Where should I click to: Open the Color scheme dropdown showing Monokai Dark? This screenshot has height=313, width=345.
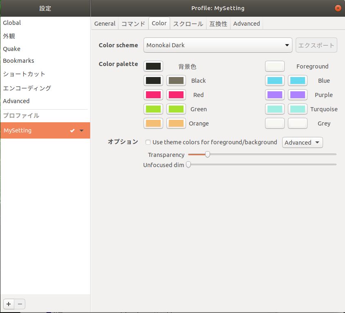pos(217,45)
